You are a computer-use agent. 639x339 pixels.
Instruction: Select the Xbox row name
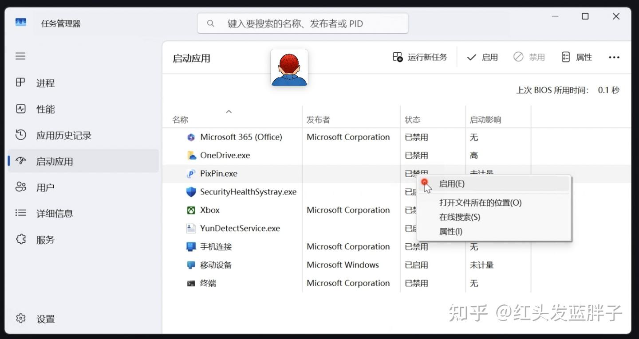(210, 210)
